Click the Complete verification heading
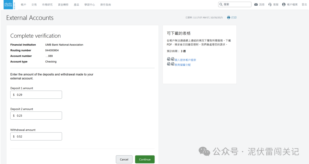Screen dimensions: 309x164 35,36
